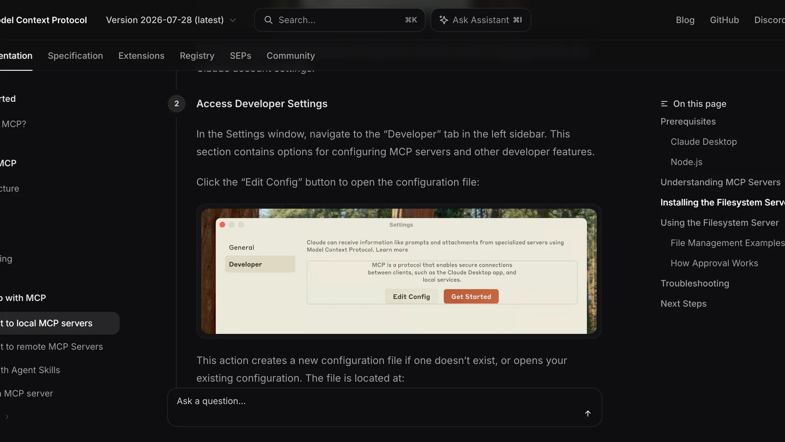Click the Ask a question input box
The height and width of the screenshot is (442, 785).
pos(385,407)
